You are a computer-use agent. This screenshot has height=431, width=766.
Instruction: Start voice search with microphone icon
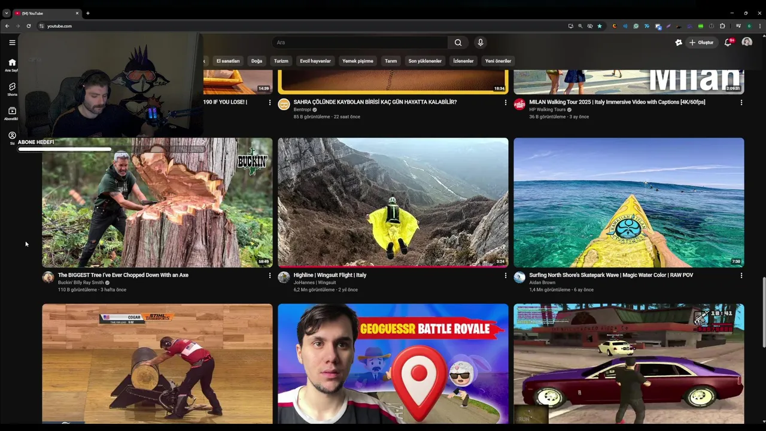coord(480,43)
